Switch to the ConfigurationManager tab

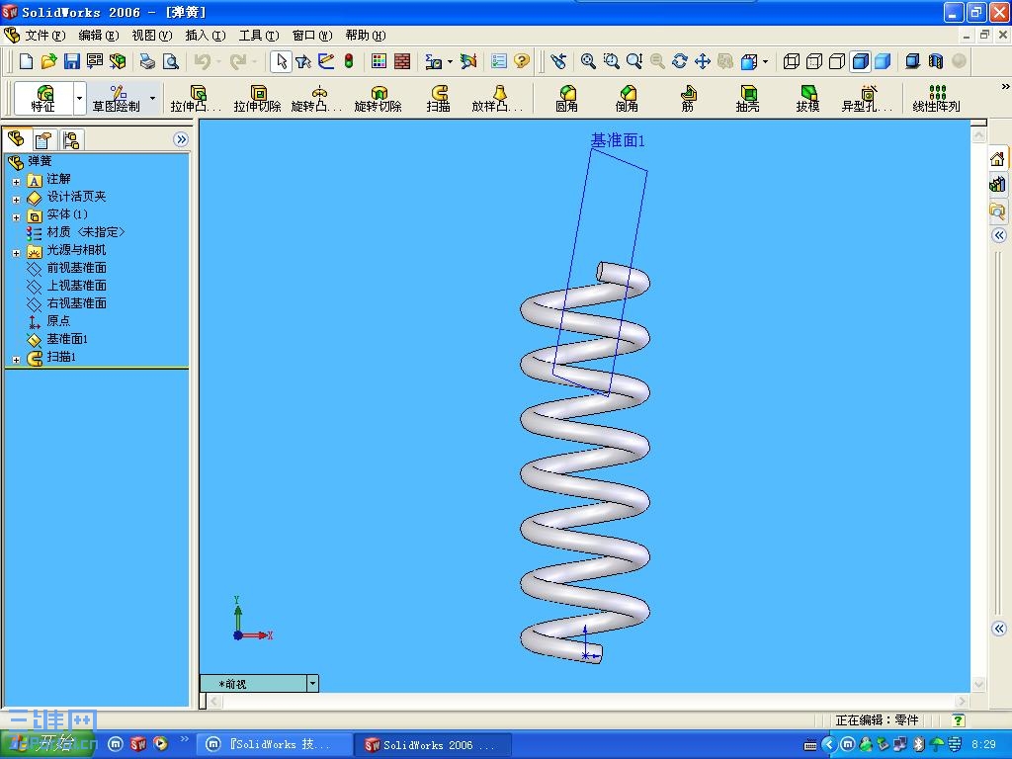[71, 140]
